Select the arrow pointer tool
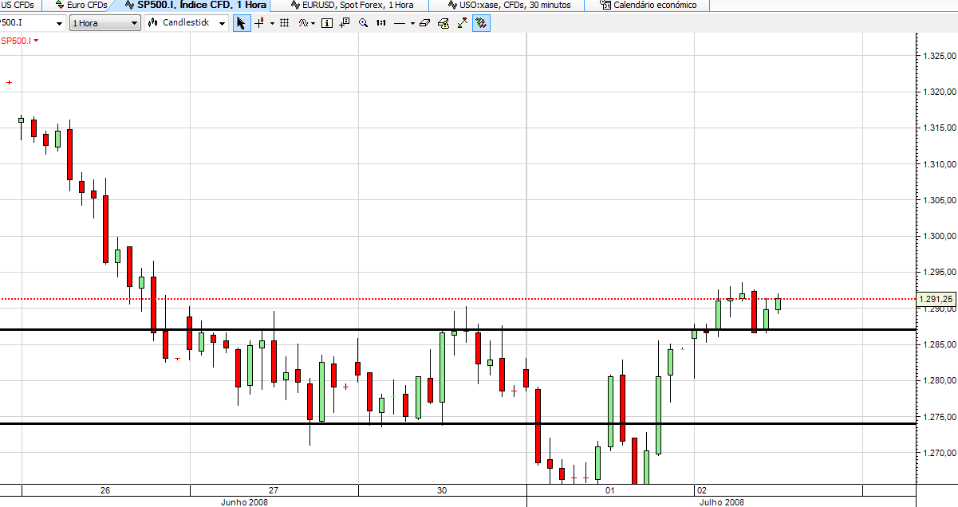The height and width of the screenshot is (507, 958). (241, 23)
